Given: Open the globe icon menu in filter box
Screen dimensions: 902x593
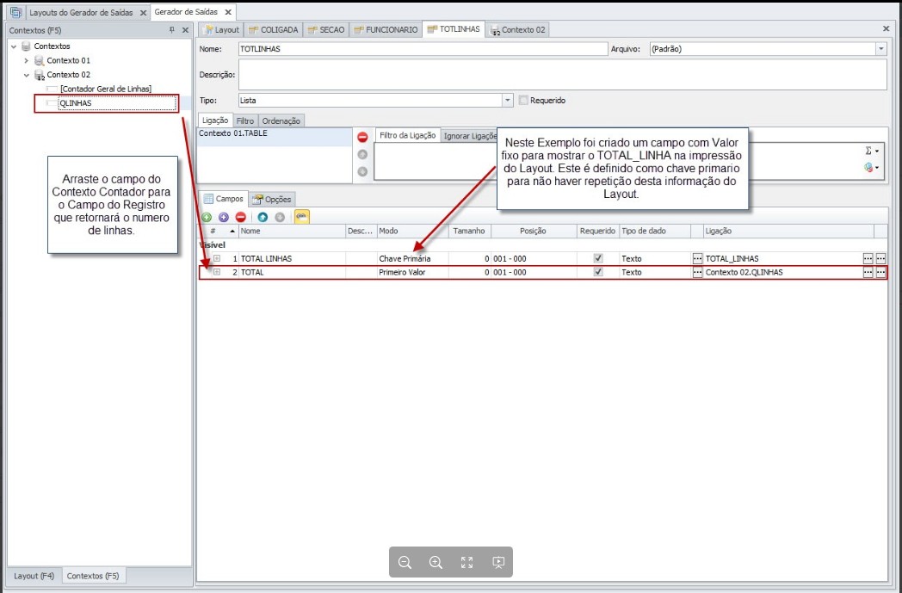Looking at the screenshot, I should point(872,167).
